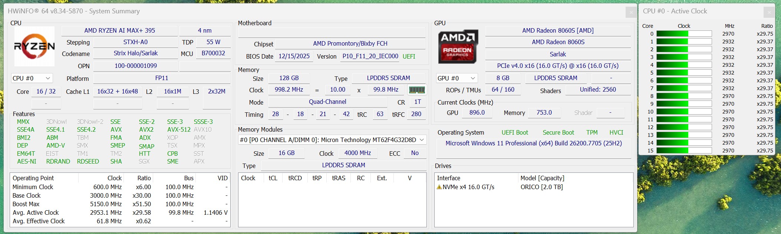Screen dimensions: 781x234
Task: Click the Core 0 clock bar
Action: click(683, 34)
